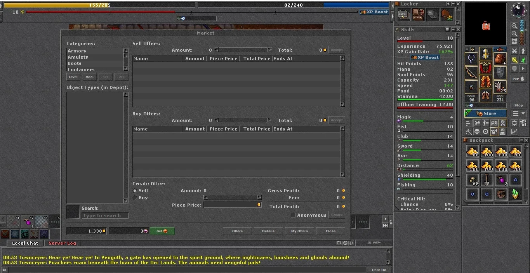Click the My Offers button
The width and height of the screenshot is (530, 273).
click(x=299, y=231)
